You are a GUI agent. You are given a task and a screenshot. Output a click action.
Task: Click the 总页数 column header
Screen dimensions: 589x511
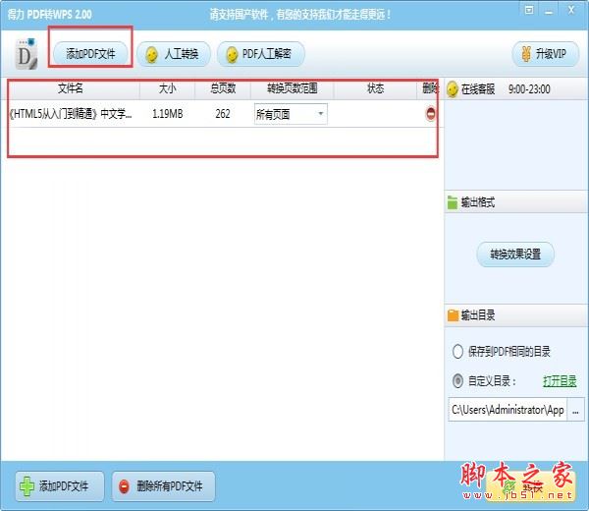coord(223,88)
